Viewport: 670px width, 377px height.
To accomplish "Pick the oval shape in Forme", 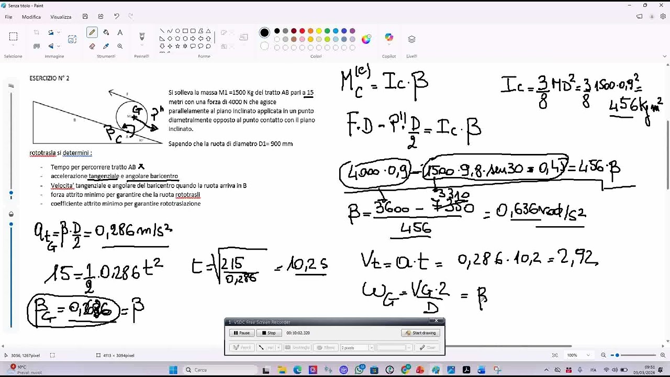I will [177, 31].
